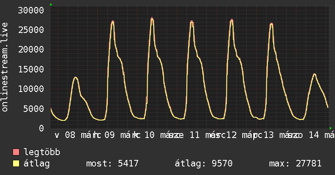Screen dimensions: 335x175
Task: Click the 10 date label on x-axis
Action: [149, 135]
